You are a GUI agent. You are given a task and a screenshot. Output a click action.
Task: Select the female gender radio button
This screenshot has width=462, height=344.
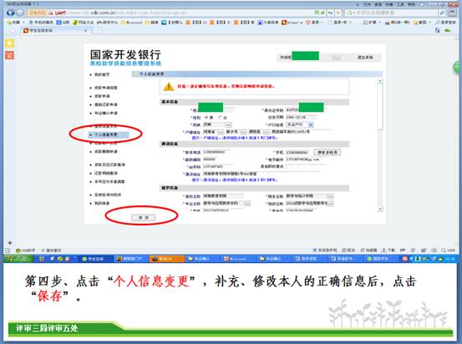[220, 118]
